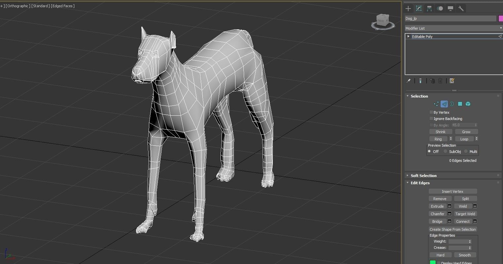Open the Chamfer settings box icon
Viewport: 503px width, 264px height.
449,214
